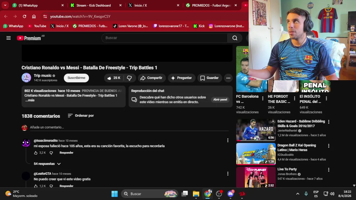
Task: Open @Isaaciimoradito profile avatar
Action: point(26,143)
